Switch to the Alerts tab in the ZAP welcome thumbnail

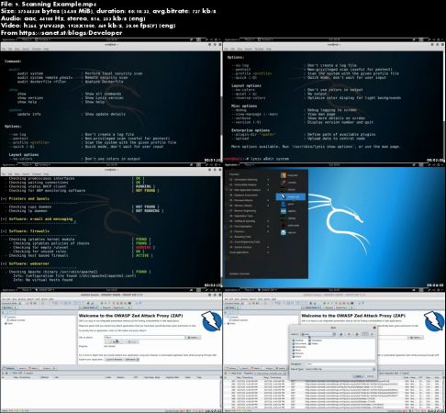pos(33,368)
